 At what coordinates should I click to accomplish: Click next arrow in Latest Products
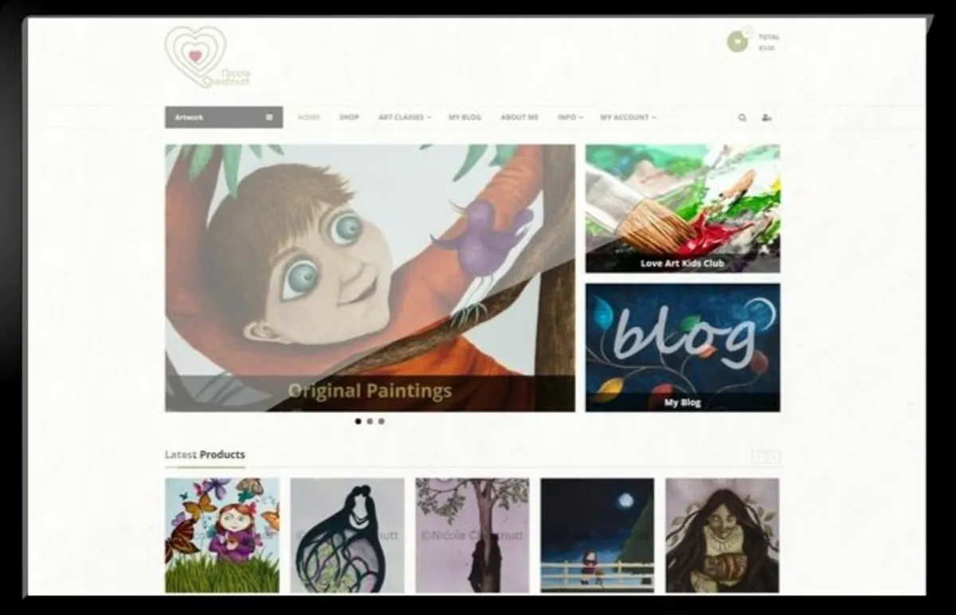[773, 457]
